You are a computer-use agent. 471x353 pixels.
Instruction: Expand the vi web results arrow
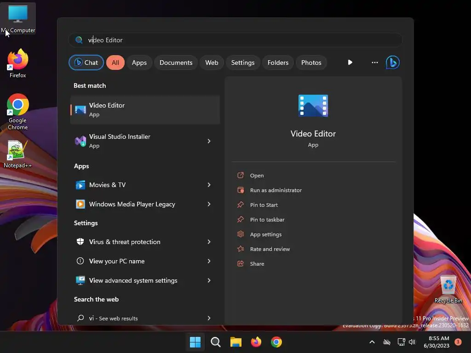point(209,318)
